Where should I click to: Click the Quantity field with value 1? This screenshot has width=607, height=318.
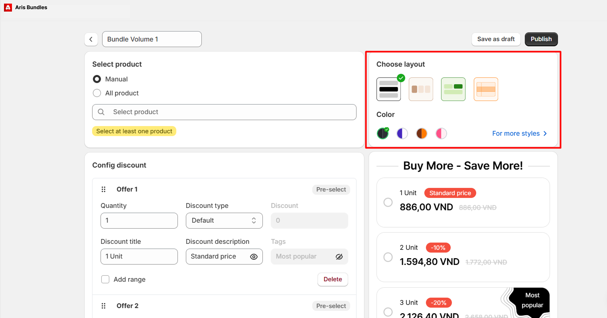point(139,221)
